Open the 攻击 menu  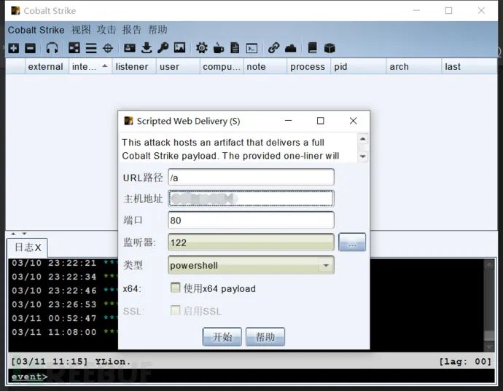pos(106,30)
